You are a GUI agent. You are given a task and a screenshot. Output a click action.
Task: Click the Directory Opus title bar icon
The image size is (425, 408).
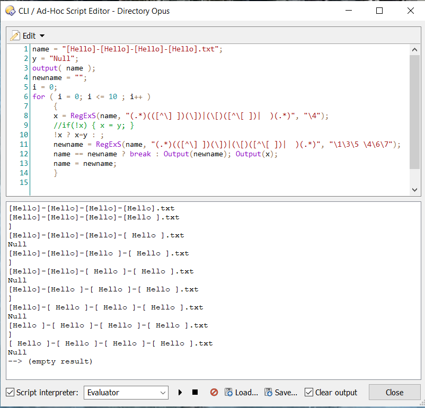pyautogui.click(x=10, y=11)
